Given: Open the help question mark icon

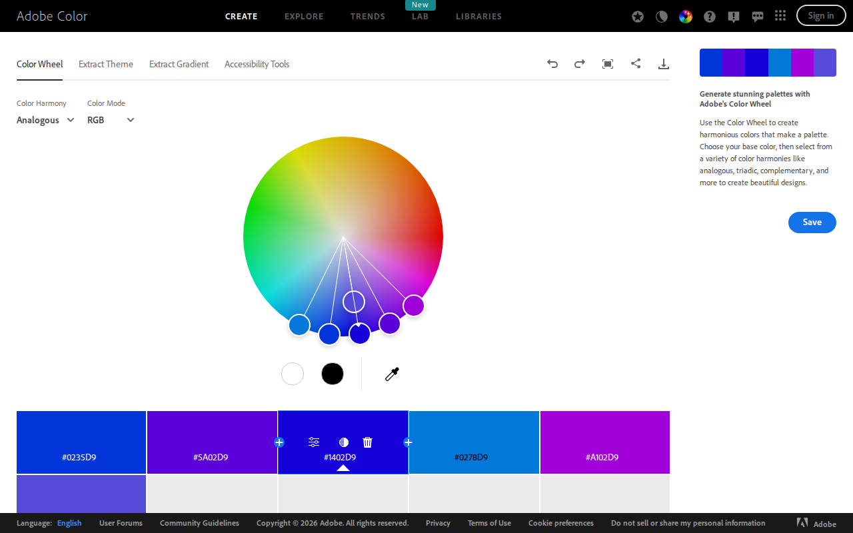Looking at the screenshot, I should pos(710,17).
